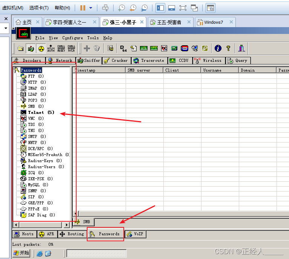The height and width of the screenshot is (259, 289).
Task: Select the Passwords bottom tab
Action: [105, 234]
